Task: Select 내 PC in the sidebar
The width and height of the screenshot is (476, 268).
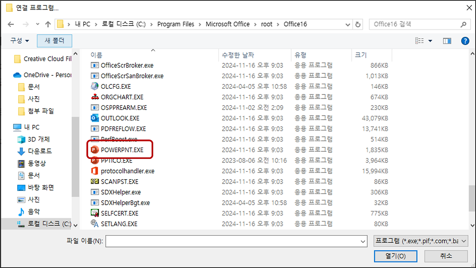Action: click(26, 127)
